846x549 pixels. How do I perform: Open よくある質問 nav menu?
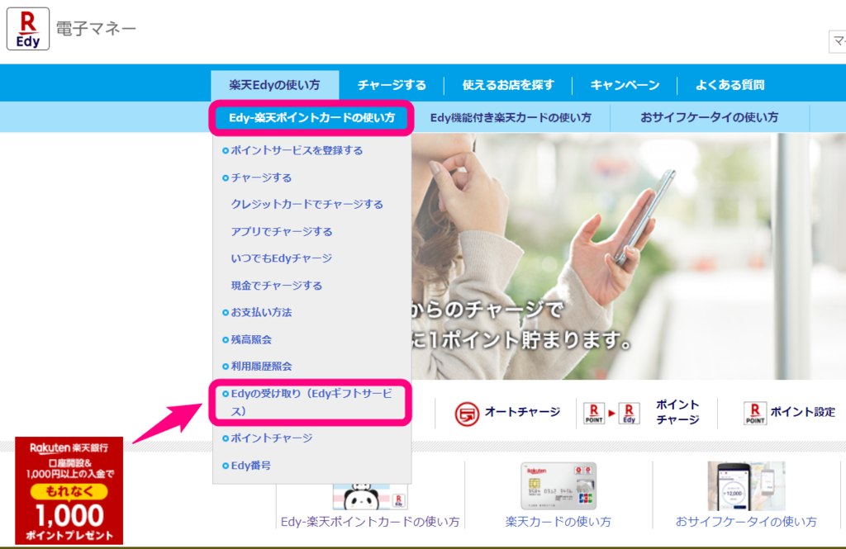click(x=730, y=85)
